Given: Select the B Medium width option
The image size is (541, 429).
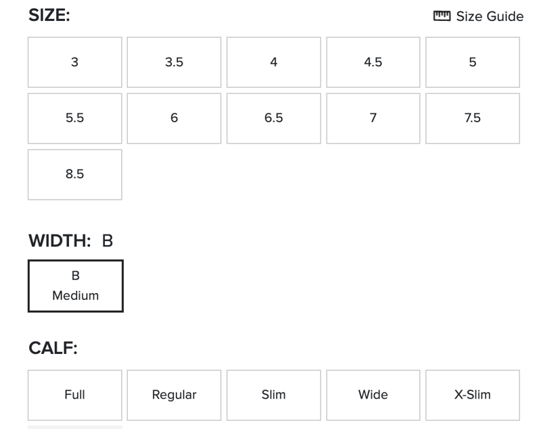Looking at the screenshot, I should tap(75, 286).
